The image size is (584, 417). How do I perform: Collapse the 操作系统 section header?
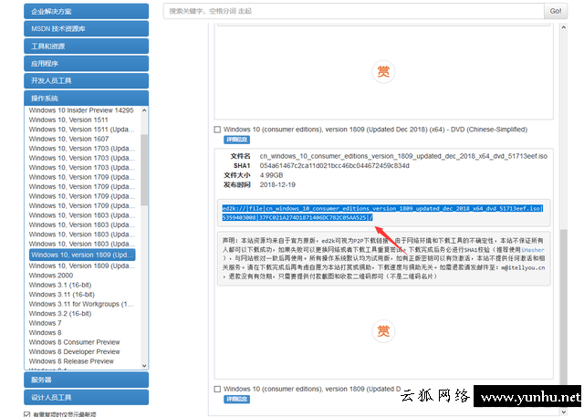point(87,99)
